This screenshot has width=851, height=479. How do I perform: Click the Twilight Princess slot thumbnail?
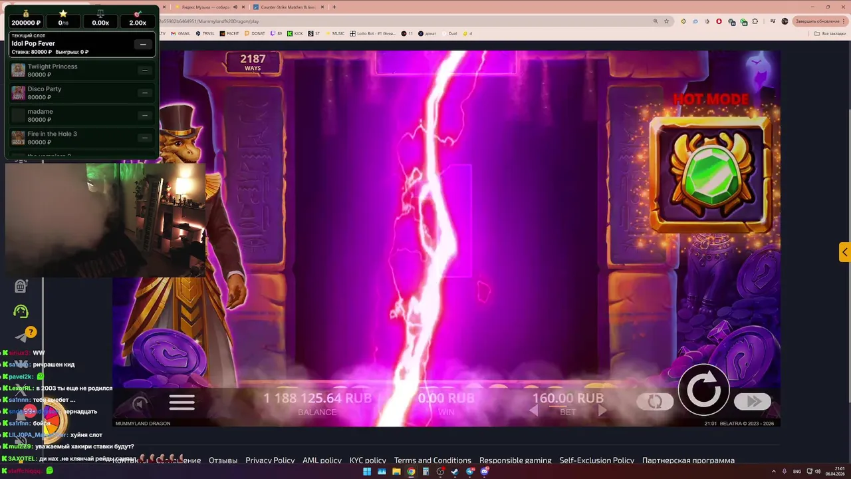(19, 71)
